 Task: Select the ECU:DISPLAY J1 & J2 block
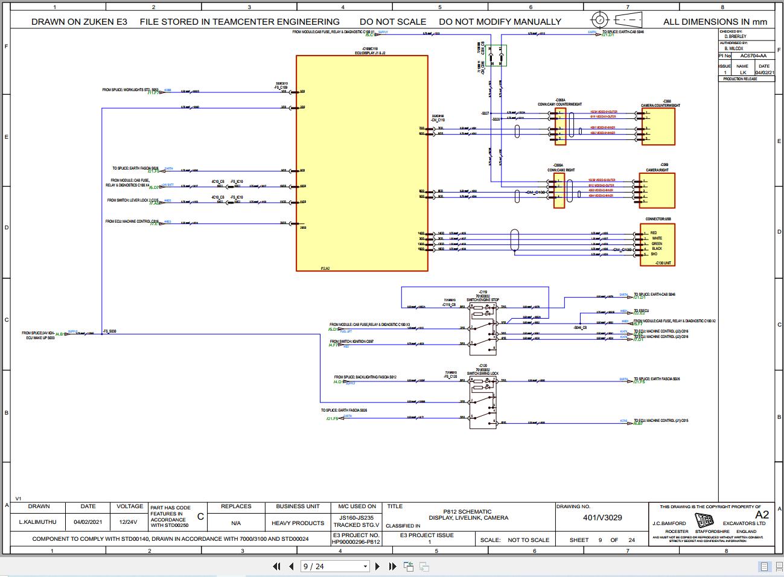tap(362, 163)
